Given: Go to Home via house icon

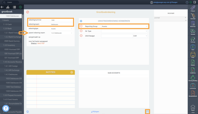Looking at the screenshot, I should coord(193,108).
